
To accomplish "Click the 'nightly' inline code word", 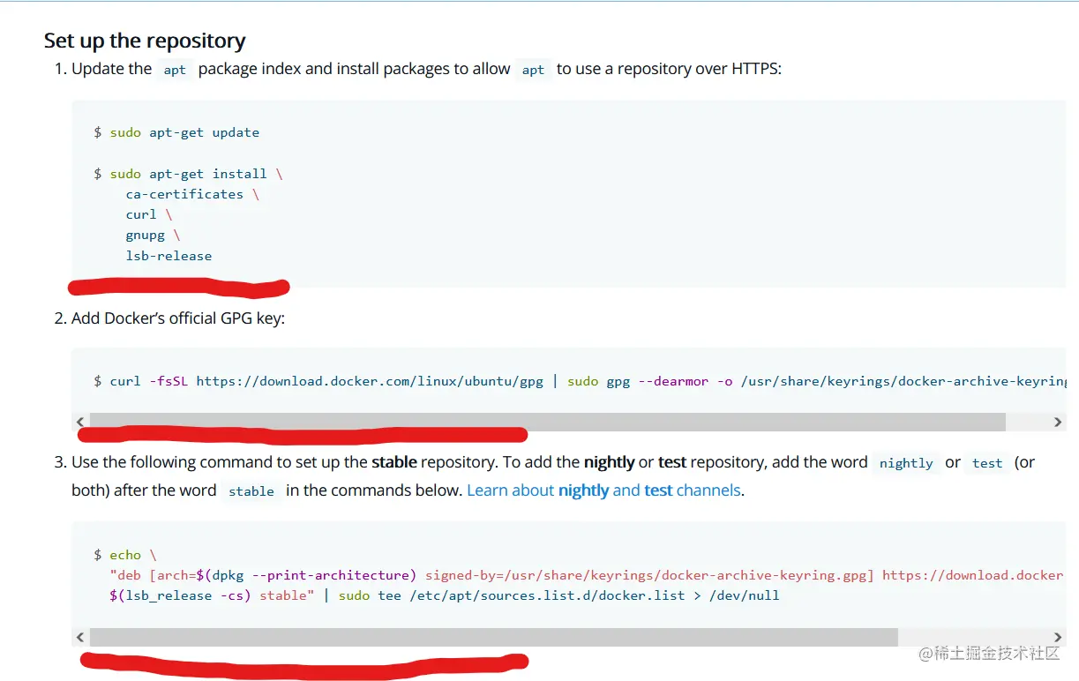I will click(x=906, y=463).
